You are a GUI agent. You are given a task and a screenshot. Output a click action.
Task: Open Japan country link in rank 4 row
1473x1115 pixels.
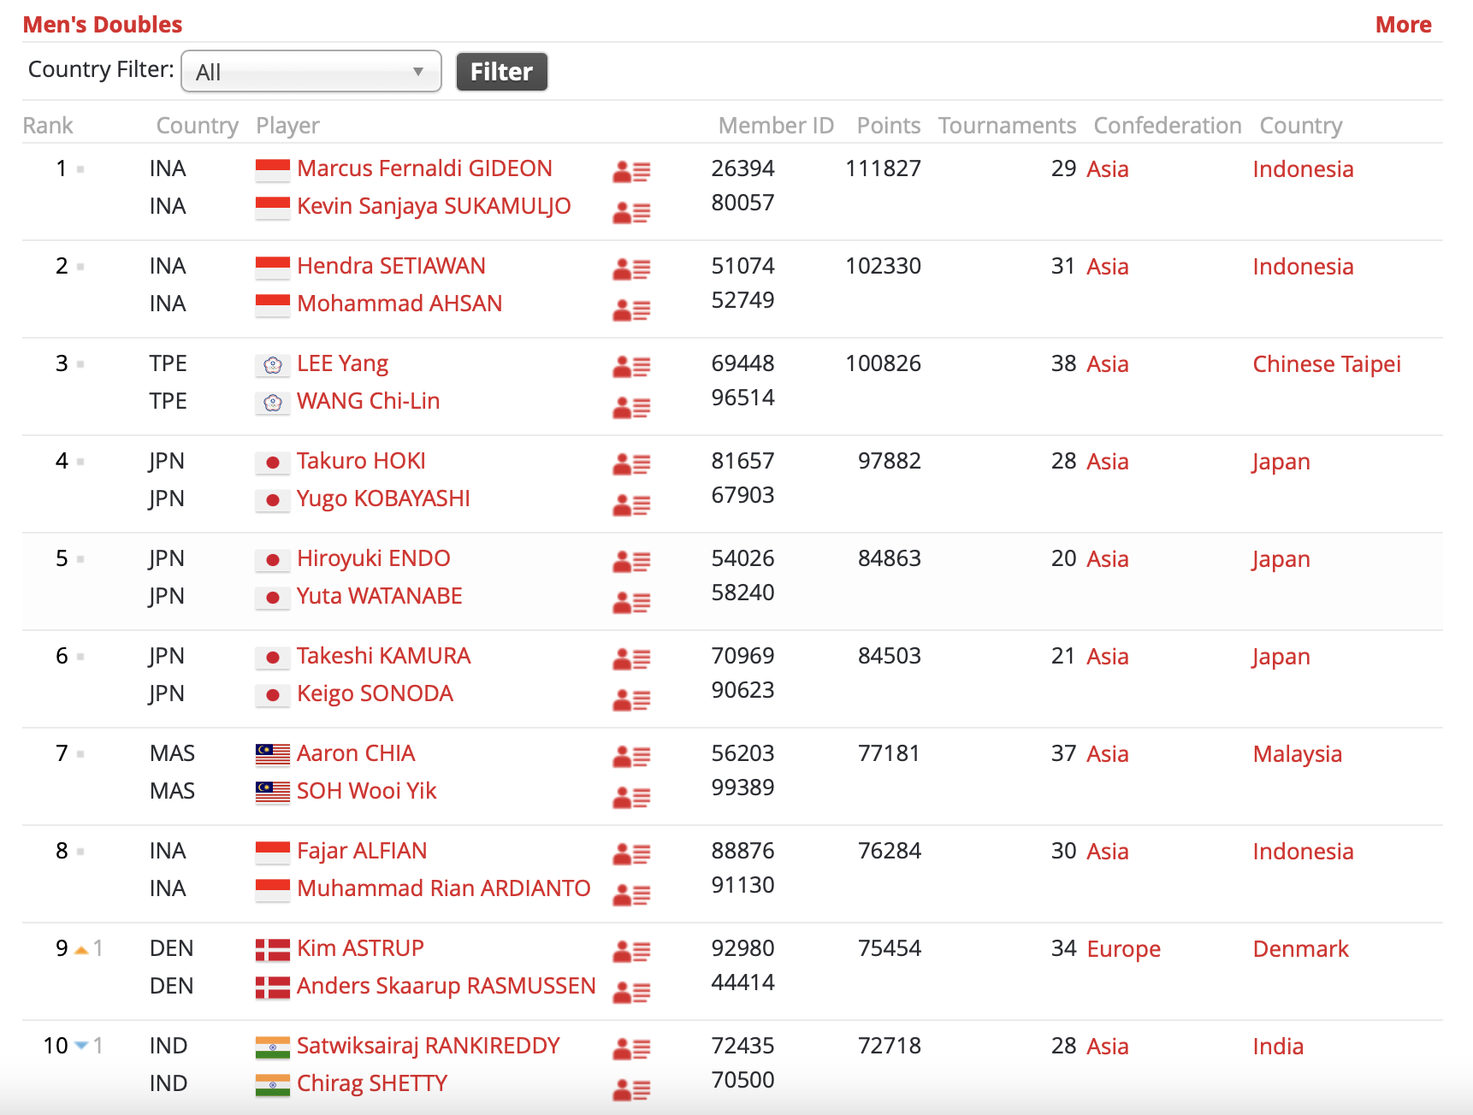pos(1281,462)
